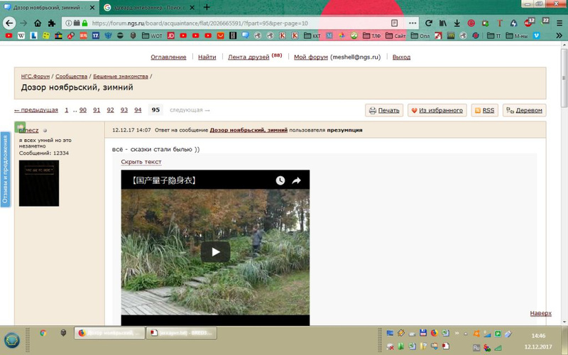The height and width of the screenshot is (355, 568).
Task: Play the embedded YouTube video
Action: click(x=215, y=251)
